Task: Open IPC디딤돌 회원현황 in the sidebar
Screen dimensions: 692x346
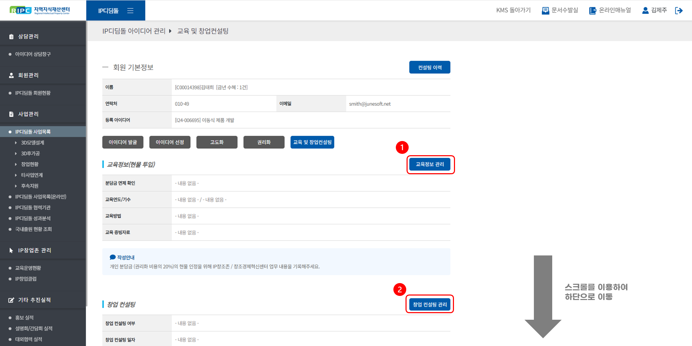Action: 33,93
